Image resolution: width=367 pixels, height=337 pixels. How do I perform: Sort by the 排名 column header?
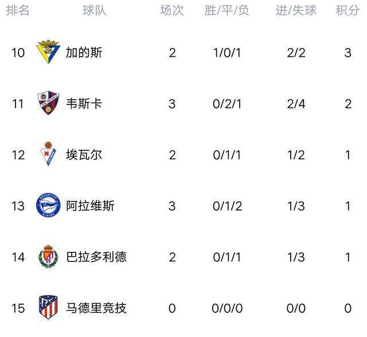pos(18,11)
